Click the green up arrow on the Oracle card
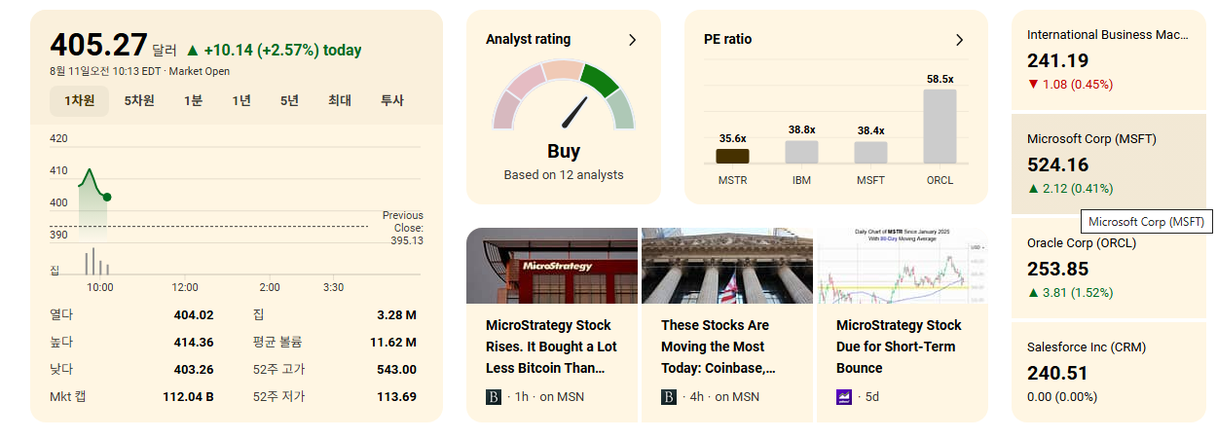Viewport: 1217px width, 438px height. click(x=1033, y=293)
